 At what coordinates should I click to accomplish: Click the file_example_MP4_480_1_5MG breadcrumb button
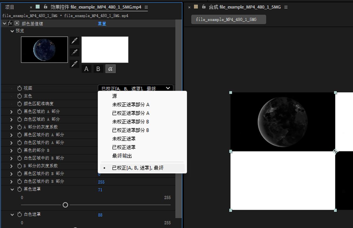(x=229, y=19)
